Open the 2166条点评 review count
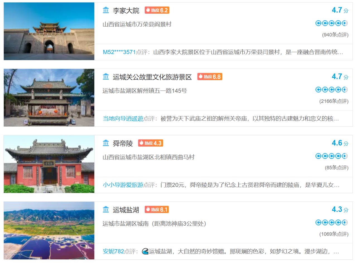The image size is (357, 263). [x=334, y=101]
